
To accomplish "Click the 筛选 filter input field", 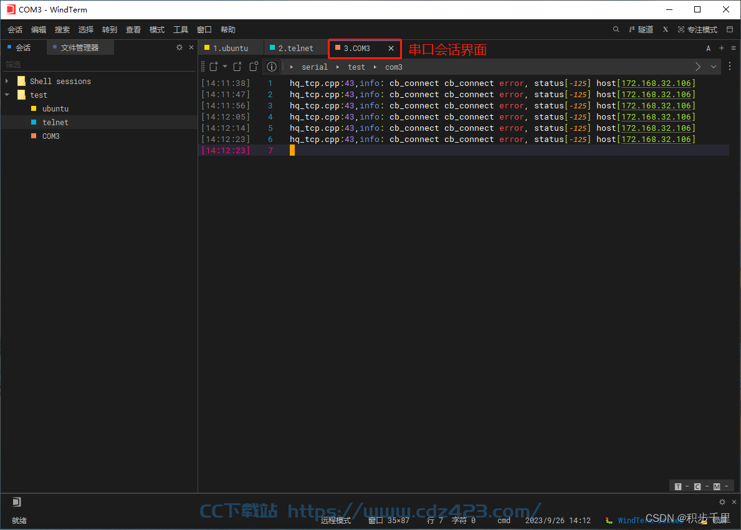I will [x=99, y=64].
